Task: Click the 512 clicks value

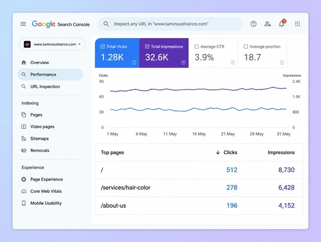Action: coord(232,170)
